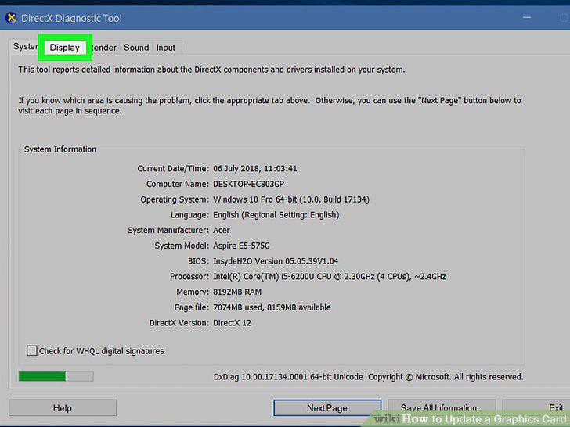Click memory value 8192MB RAM
Image resolution: width=570 pixels, height=427 pixels.
pos(237,292)
